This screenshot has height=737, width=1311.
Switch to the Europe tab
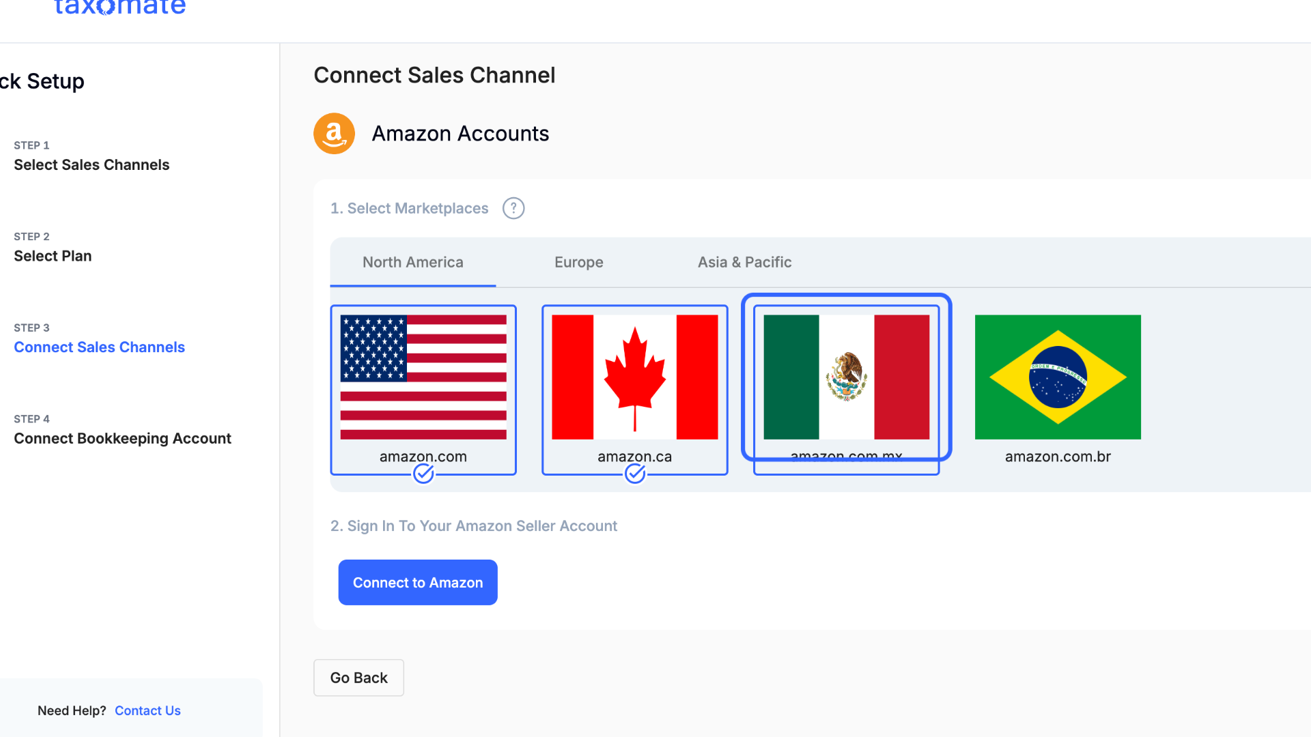[x=578, y=262]
